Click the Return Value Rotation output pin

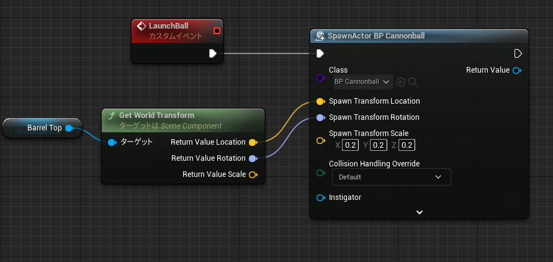pyautogui.click(x=253, y=158)
